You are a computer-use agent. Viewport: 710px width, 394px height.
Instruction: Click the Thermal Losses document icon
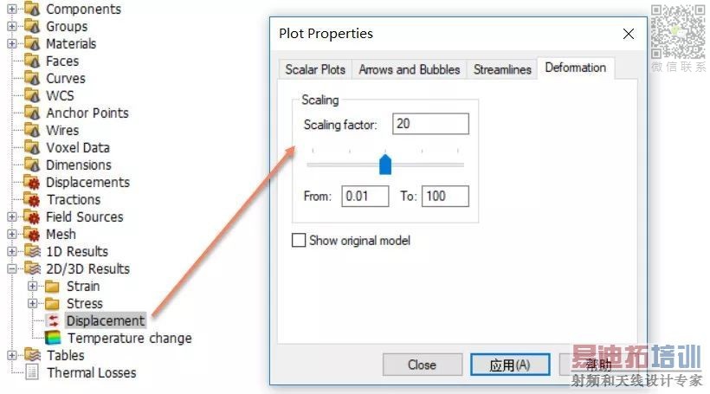tap(32, 373)
